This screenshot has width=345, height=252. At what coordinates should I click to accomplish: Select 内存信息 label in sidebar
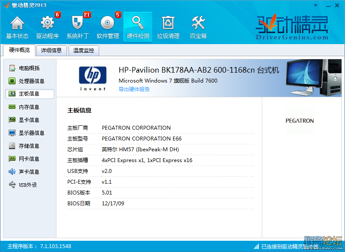pyautogui.click(x=29, y=107)
